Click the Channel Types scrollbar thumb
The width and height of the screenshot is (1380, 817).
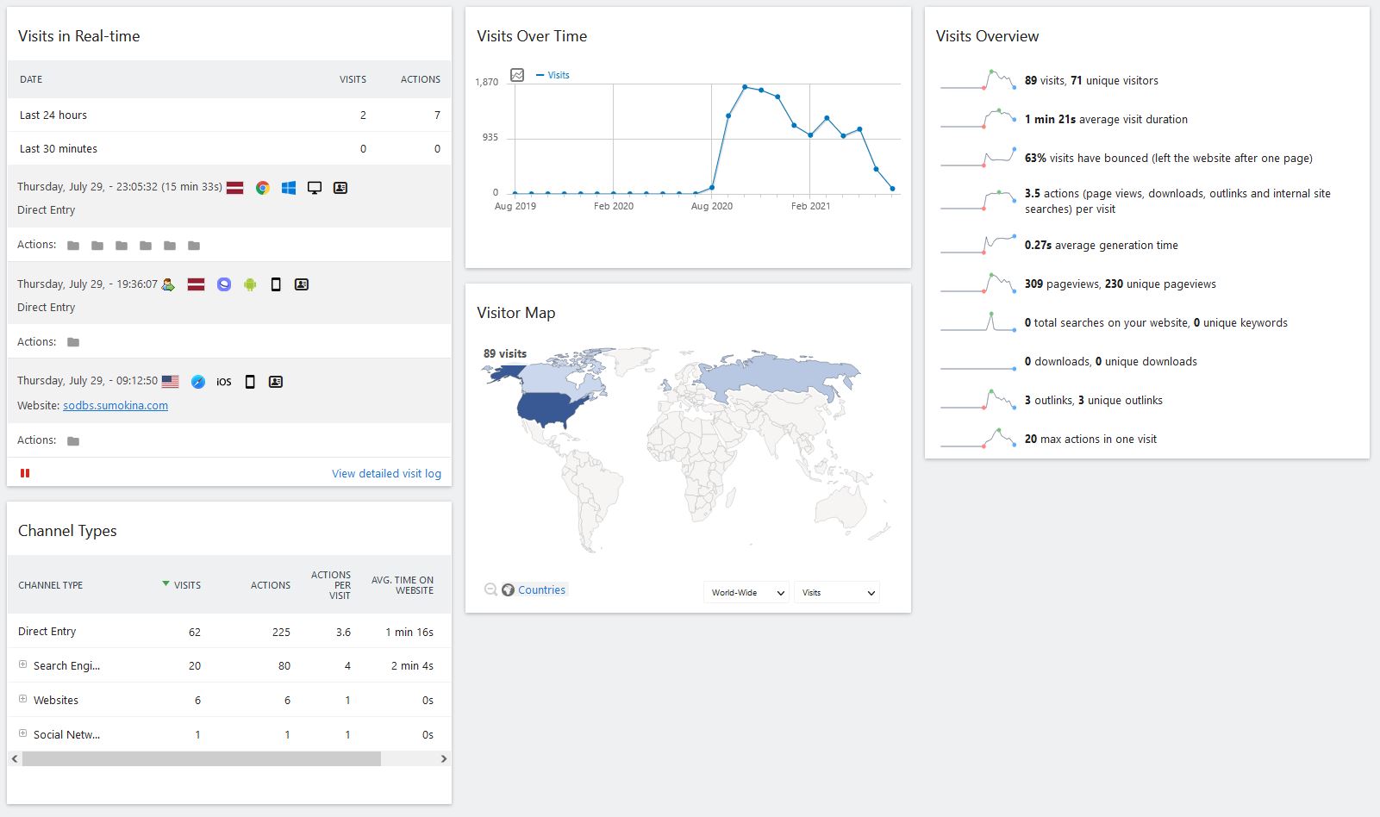click(x=201, y=759)
